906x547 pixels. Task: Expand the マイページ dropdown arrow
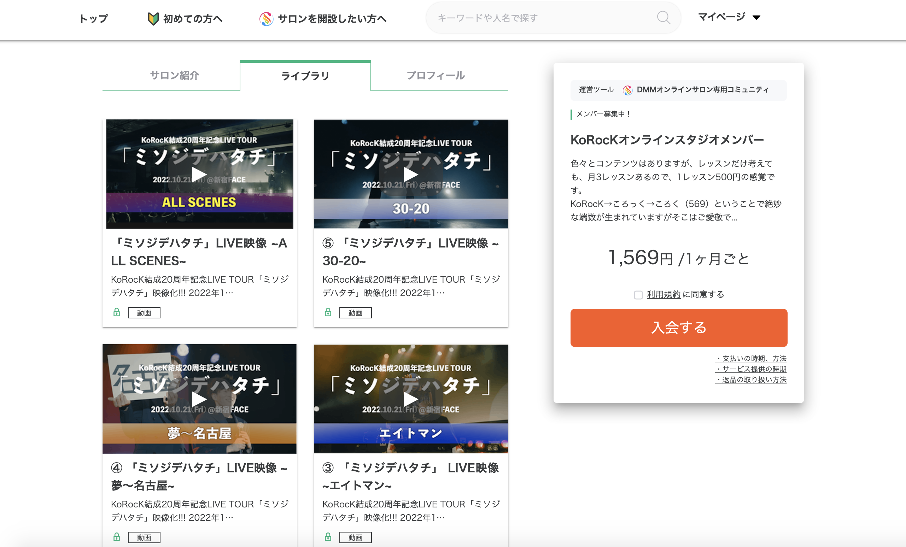(x=756, y=18)
